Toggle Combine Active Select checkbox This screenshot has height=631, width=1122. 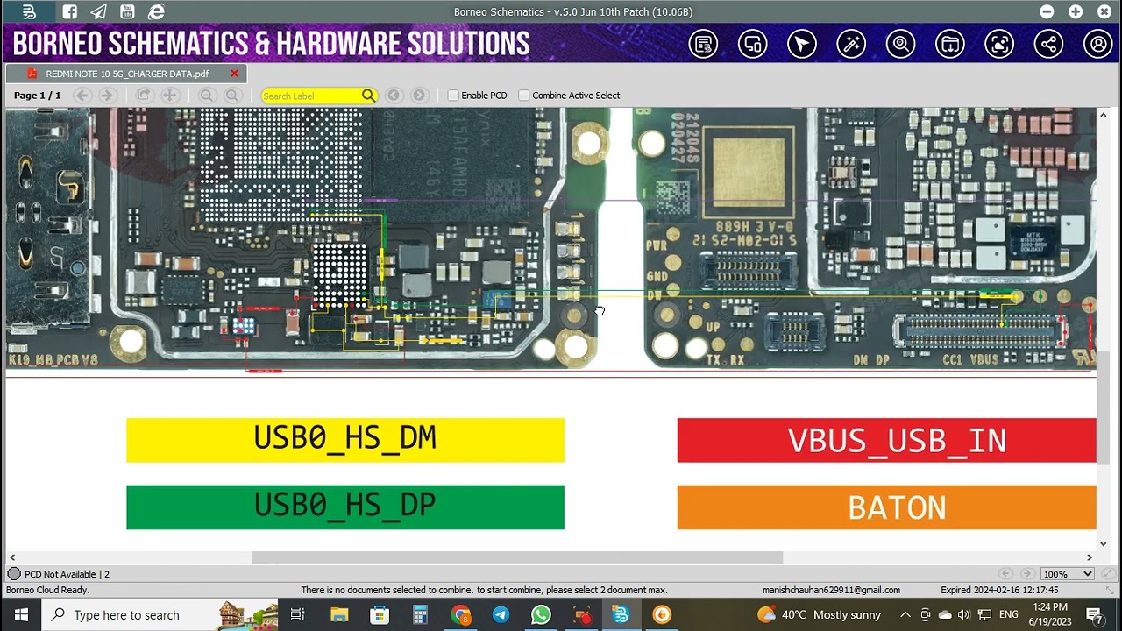click(x=524, y=96)
